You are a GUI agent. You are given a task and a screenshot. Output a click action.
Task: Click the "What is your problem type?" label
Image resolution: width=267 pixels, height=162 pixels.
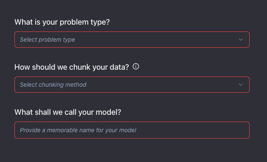pos(62,22)
